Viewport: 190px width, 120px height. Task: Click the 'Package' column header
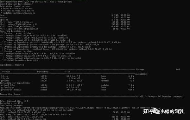(x=140, y=69)
